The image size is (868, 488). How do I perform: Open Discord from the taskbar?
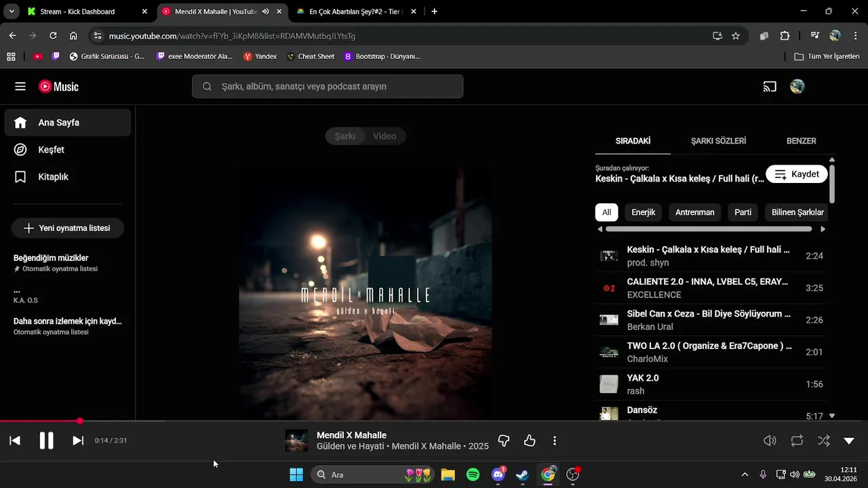498,474
